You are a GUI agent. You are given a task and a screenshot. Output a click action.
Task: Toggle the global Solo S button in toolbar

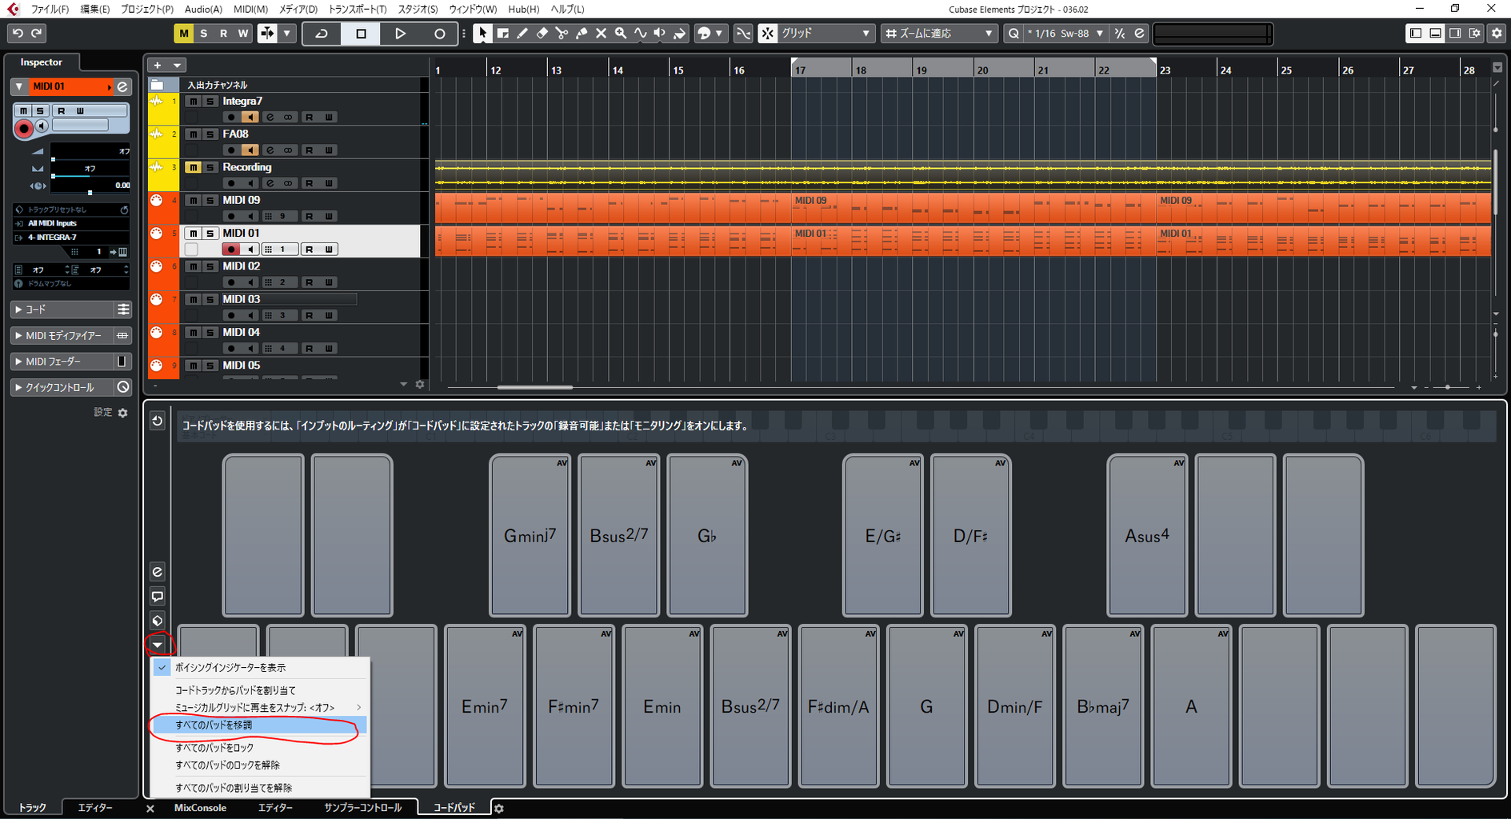coord(204,34)
